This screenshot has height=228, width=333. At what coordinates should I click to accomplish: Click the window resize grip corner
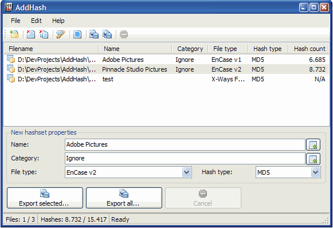326,221
